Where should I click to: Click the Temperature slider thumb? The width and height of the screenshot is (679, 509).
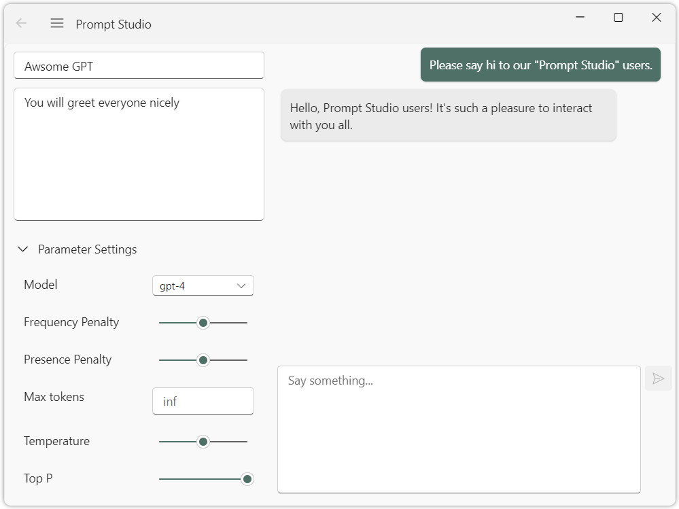click(x=203, y=442)
